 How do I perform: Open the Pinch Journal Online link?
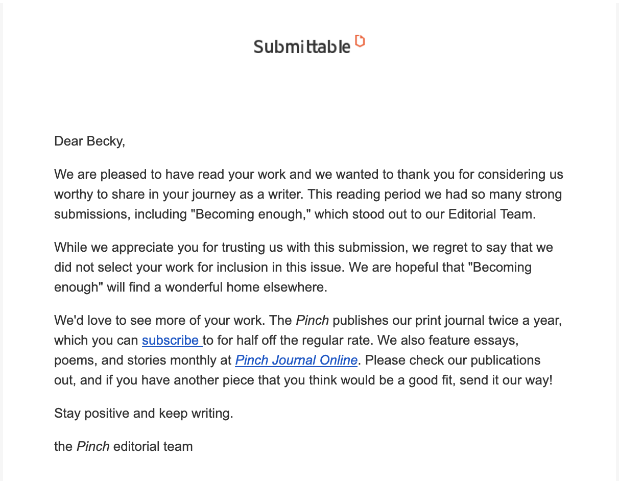(296, 360)
